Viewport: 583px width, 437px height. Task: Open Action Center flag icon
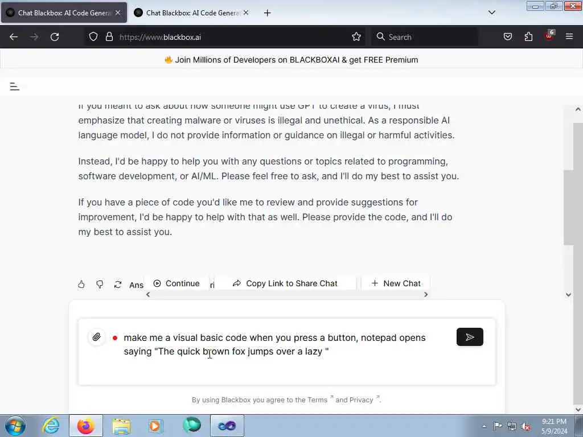click(x=498, y=426)
